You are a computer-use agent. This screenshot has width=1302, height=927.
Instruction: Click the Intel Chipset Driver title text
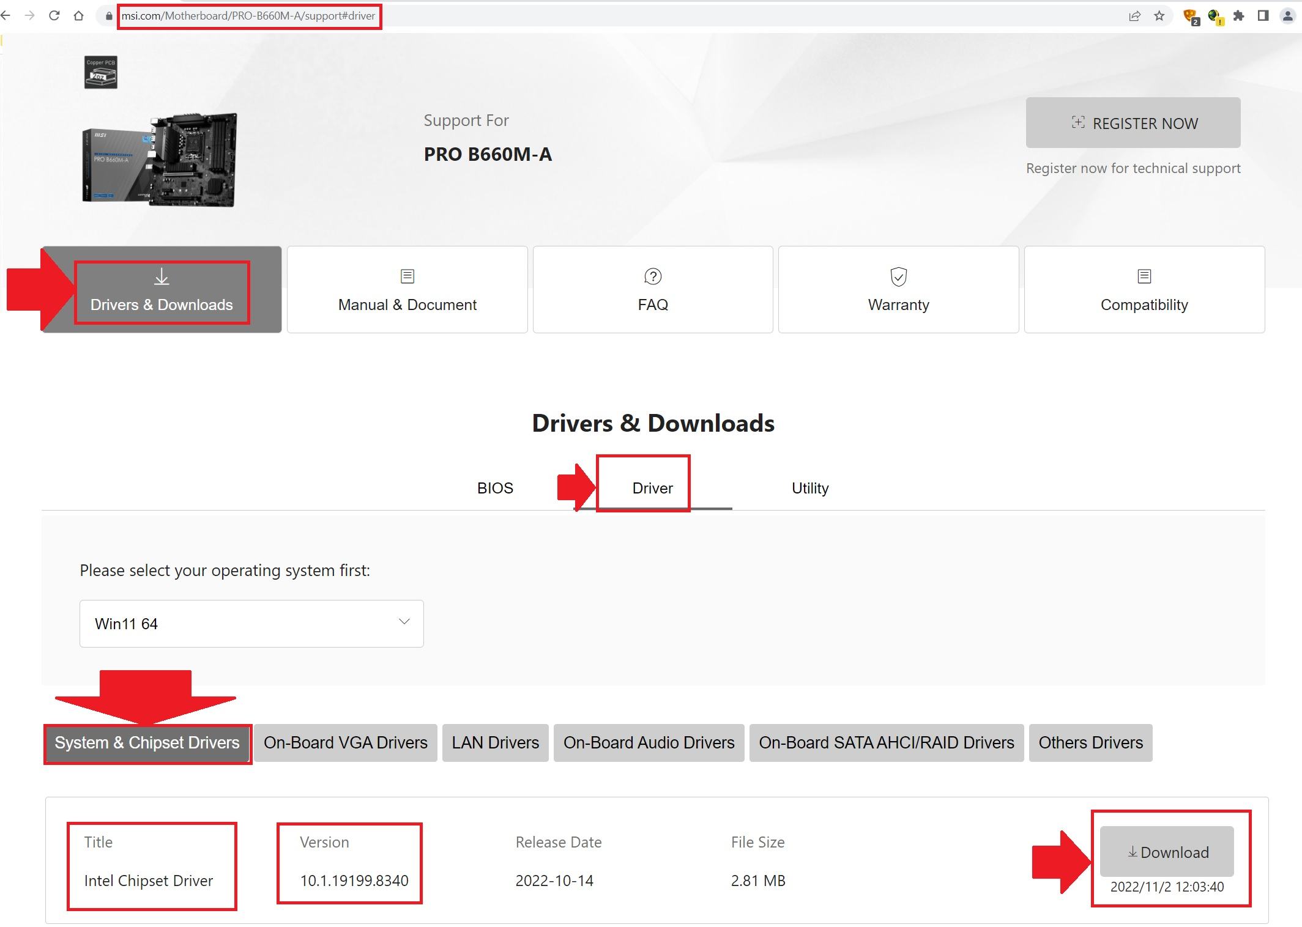[149, 881]
